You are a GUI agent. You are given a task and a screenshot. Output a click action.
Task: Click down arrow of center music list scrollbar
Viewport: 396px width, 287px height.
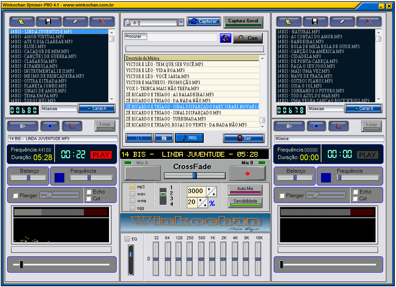pyautogui.click(x=262, y=126)
